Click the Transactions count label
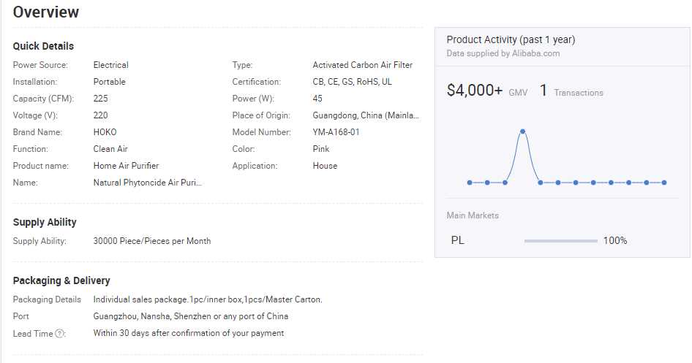 pos(578,93)
